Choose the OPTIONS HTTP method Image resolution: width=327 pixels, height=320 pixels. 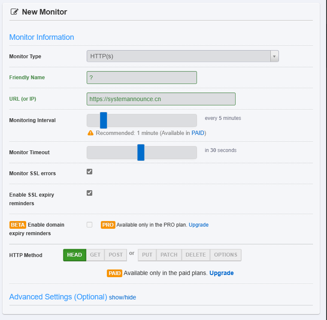coord(226,255)
